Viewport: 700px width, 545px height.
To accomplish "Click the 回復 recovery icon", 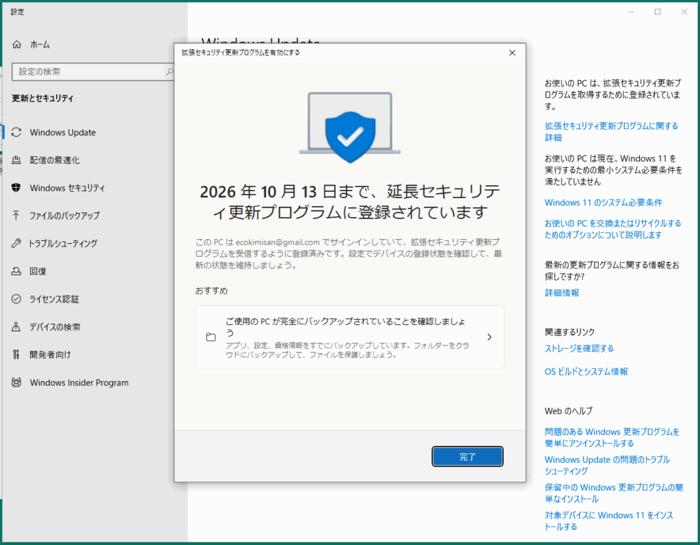I will 16,271.
